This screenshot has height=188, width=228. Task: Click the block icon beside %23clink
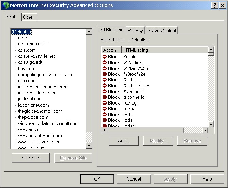click(x=105, y=62)
